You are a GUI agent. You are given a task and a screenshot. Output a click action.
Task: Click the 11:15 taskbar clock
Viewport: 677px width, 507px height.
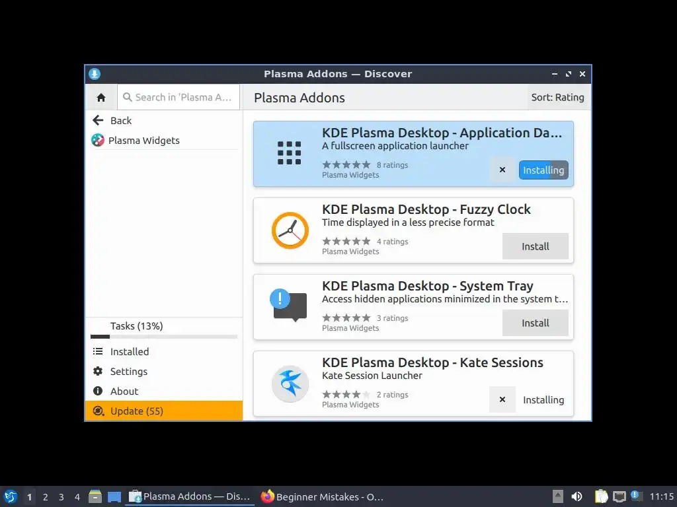click(661, 496)
